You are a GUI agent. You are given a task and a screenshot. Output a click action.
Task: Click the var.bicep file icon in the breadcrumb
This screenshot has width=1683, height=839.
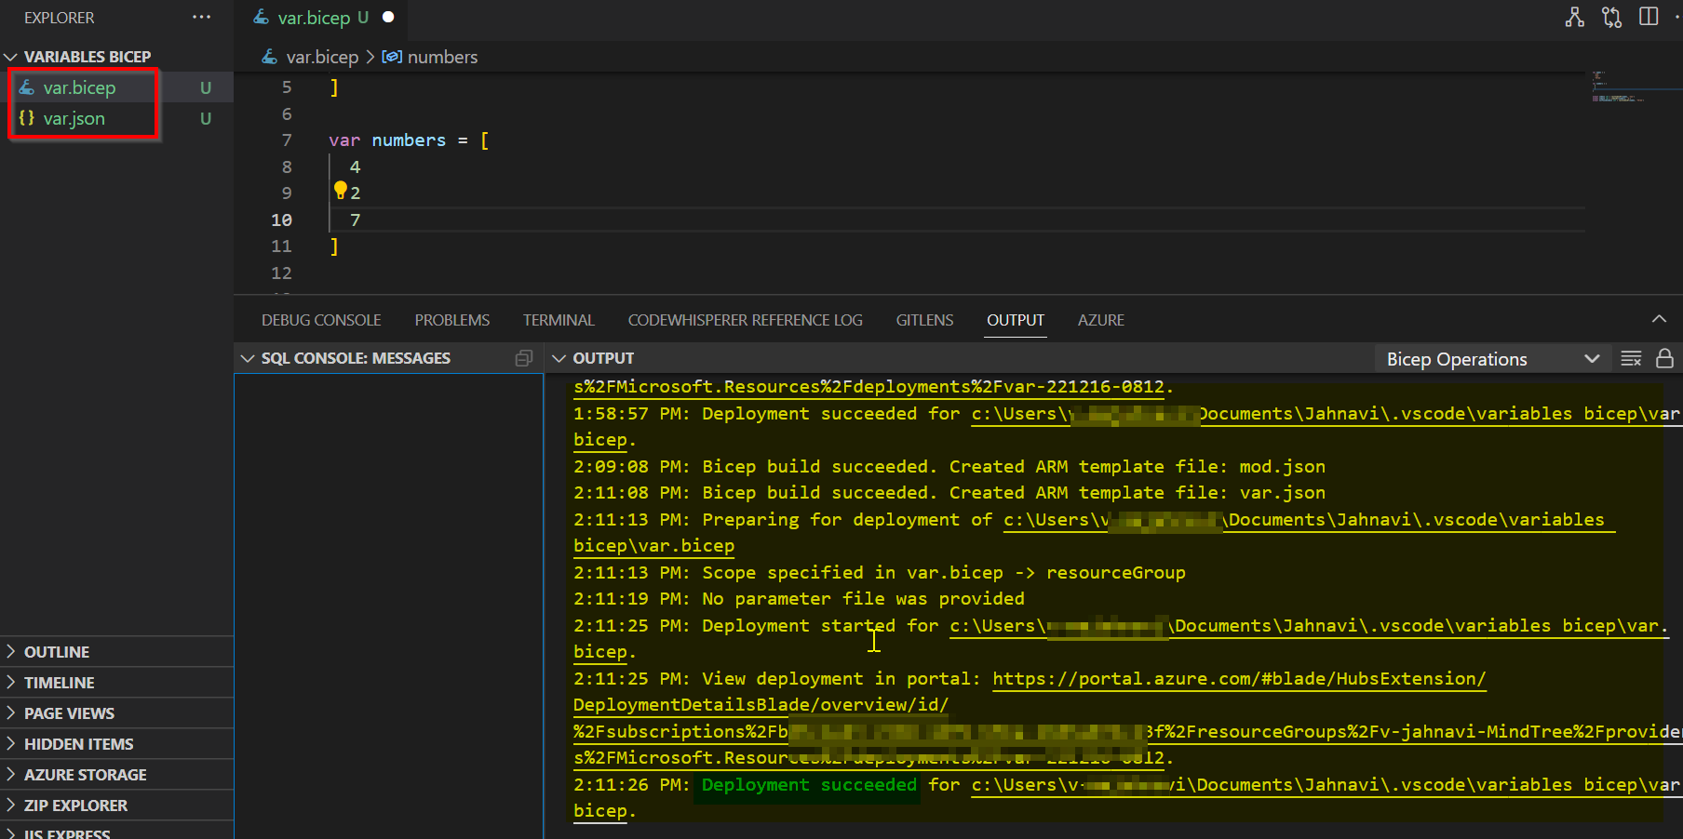[269, 57]
